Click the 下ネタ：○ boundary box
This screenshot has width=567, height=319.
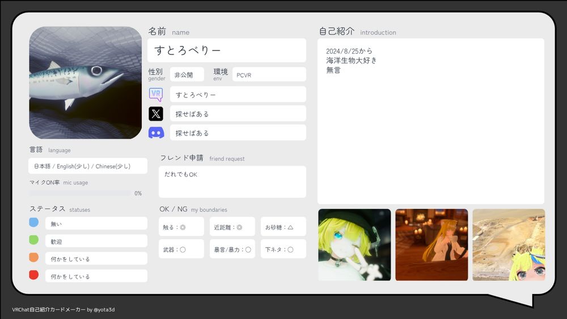283,249
